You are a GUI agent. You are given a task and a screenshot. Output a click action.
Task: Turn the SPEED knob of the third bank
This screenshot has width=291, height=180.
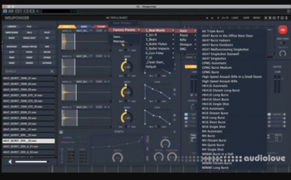coord(127,92)
